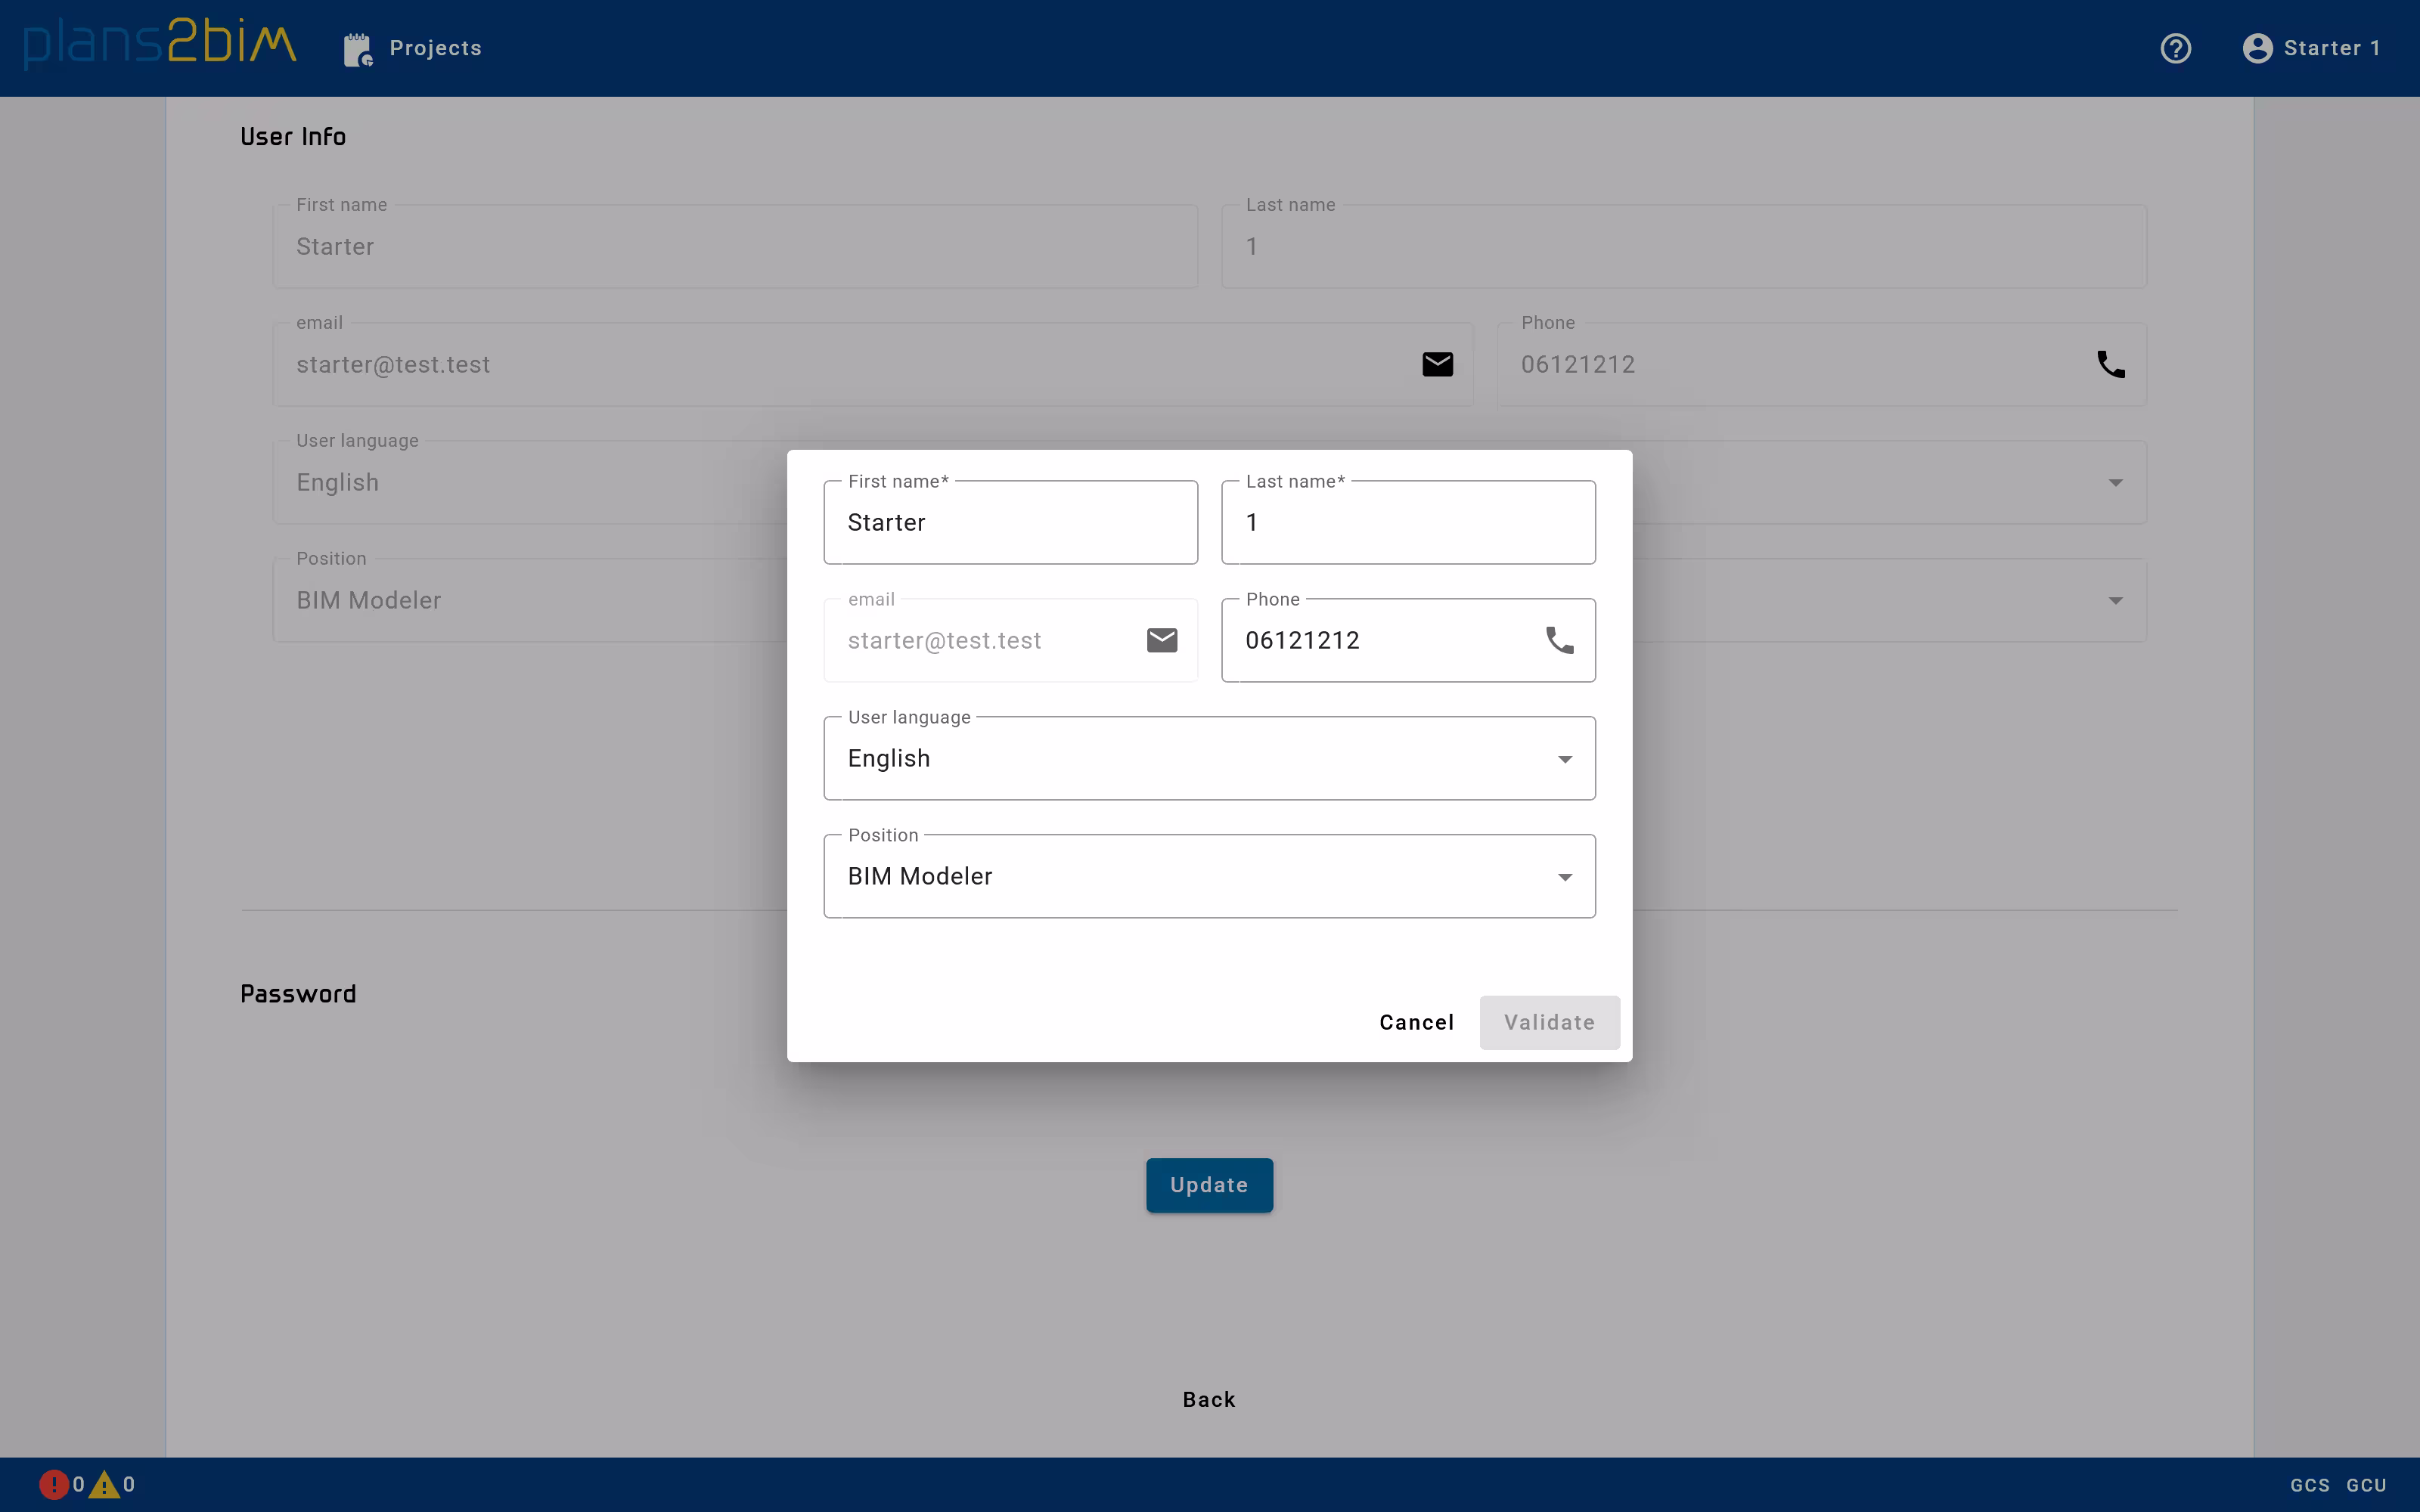Click the envelope icon beside starter@test.test background field
Screen dimensions: 2420x1512
click(1437, 364)
